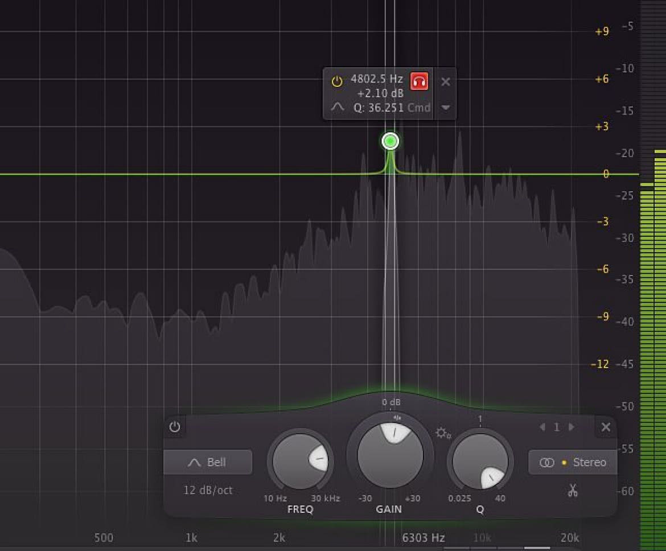Delete band with panel X button
Image resolution: width=666 pixels, height=551 pixels.
606,427
